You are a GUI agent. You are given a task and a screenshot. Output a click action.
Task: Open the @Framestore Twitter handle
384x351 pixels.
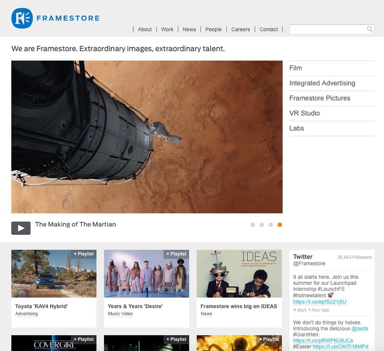(309, 264)
